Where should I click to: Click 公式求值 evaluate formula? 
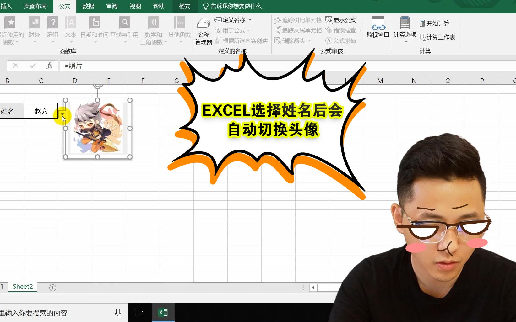tap(341, 41)
